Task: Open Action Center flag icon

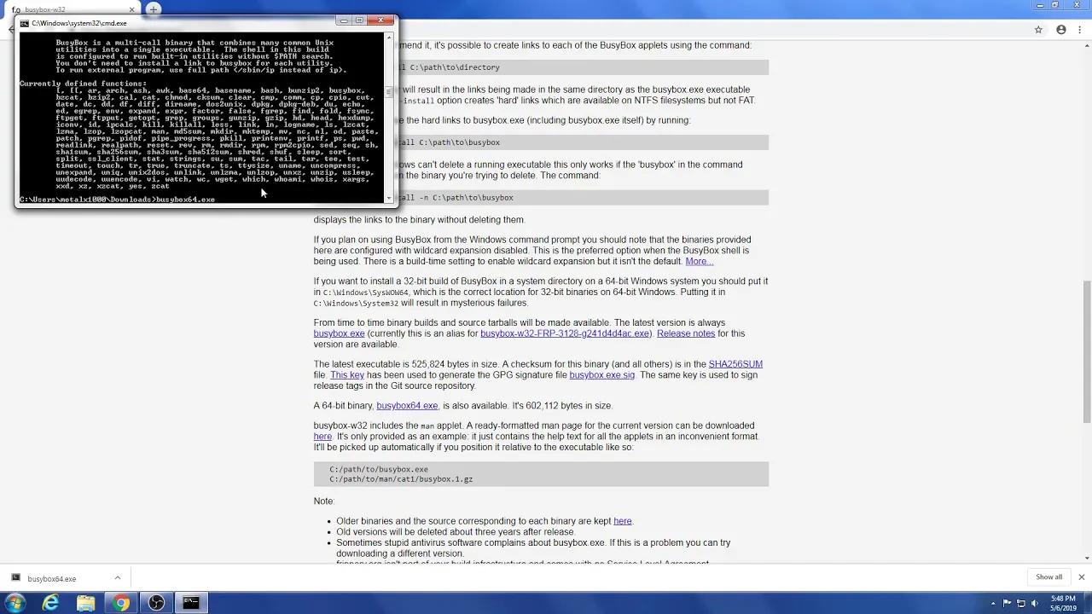Action: (x=1008, y=603)
